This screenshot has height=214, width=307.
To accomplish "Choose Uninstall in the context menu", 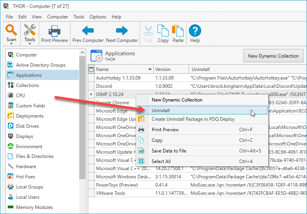I will tap(202, 111).
